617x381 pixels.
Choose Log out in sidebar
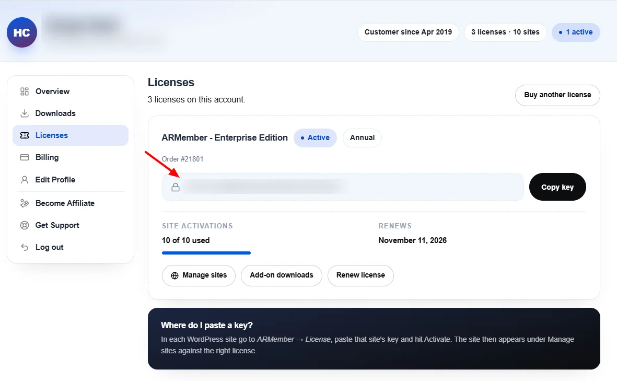71,247
